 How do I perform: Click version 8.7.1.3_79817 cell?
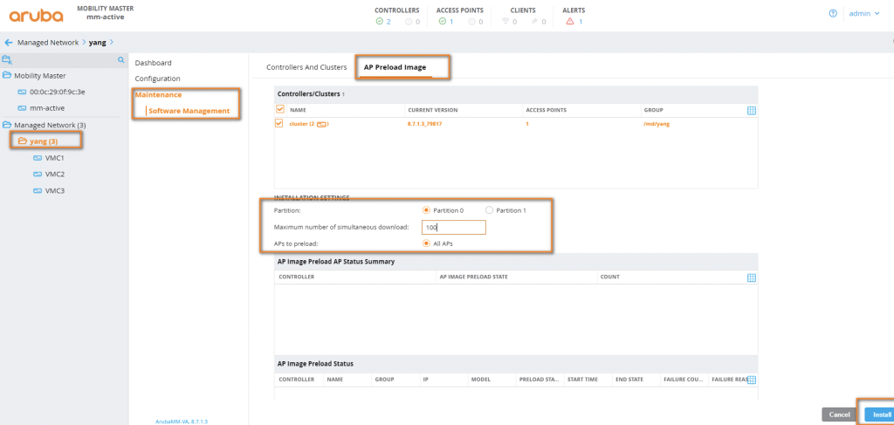[x=425, y=124]
